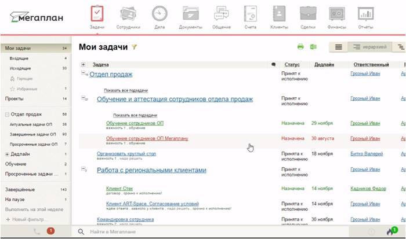Image resolution: width=406 pixels, height=239 pixels.
Task: Collapse the Отдел продаж sidebar group
Action: [x=7, y=115]
